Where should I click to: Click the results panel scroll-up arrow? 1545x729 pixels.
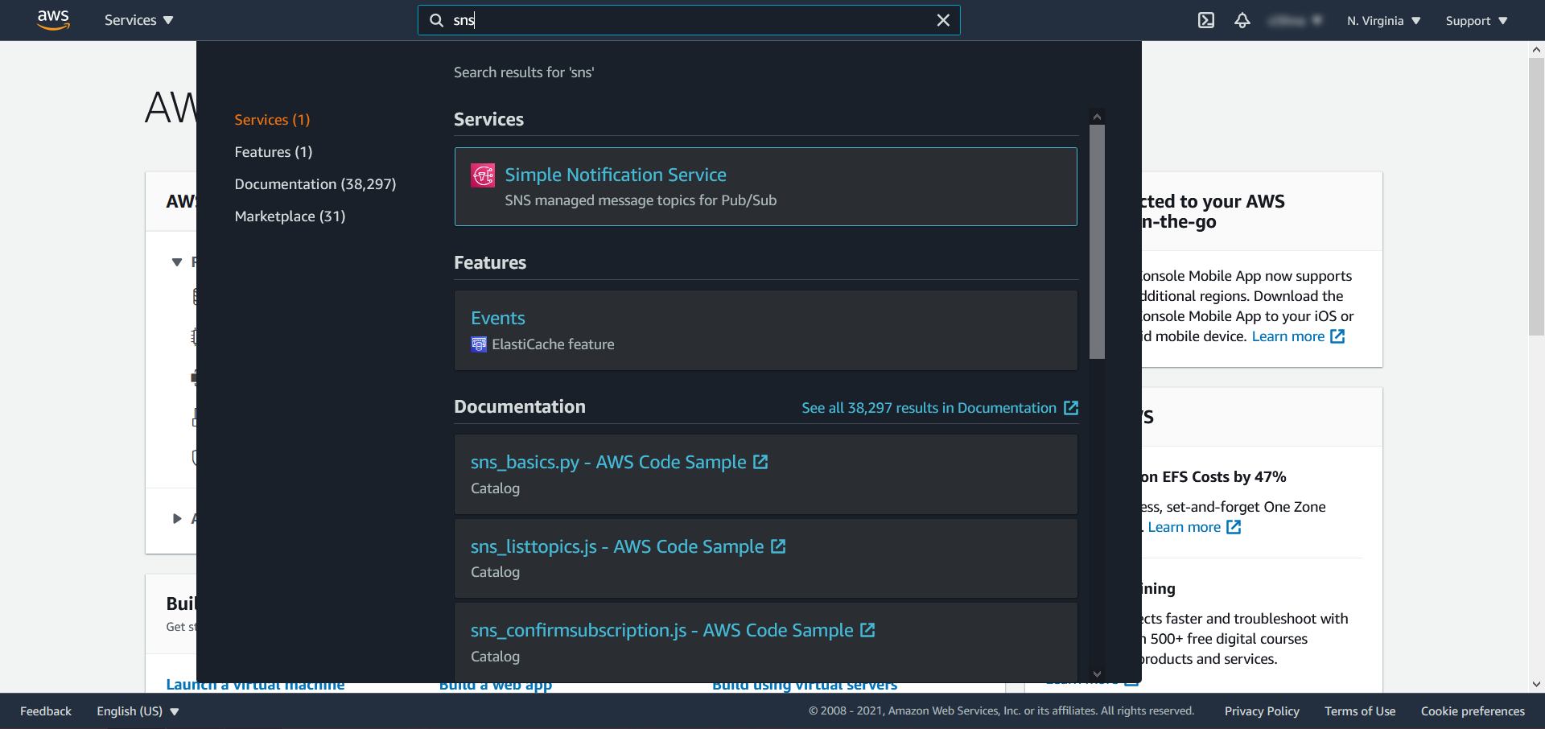[1097, 117]
